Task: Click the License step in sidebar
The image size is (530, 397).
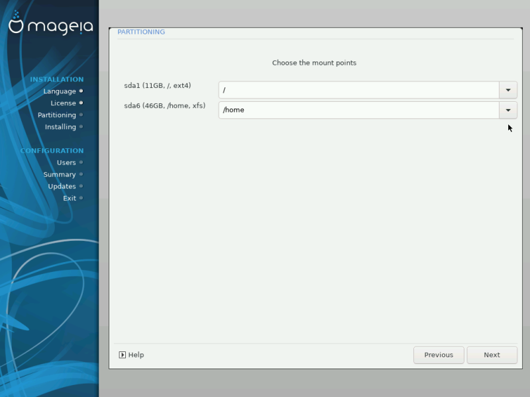Action: click(63, 103)
